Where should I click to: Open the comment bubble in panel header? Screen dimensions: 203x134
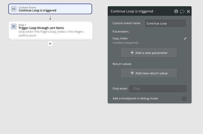point(182,11)
